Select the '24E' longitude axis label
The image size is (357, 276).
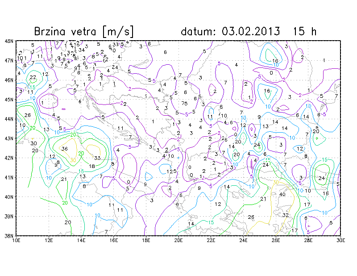point(243,240)
